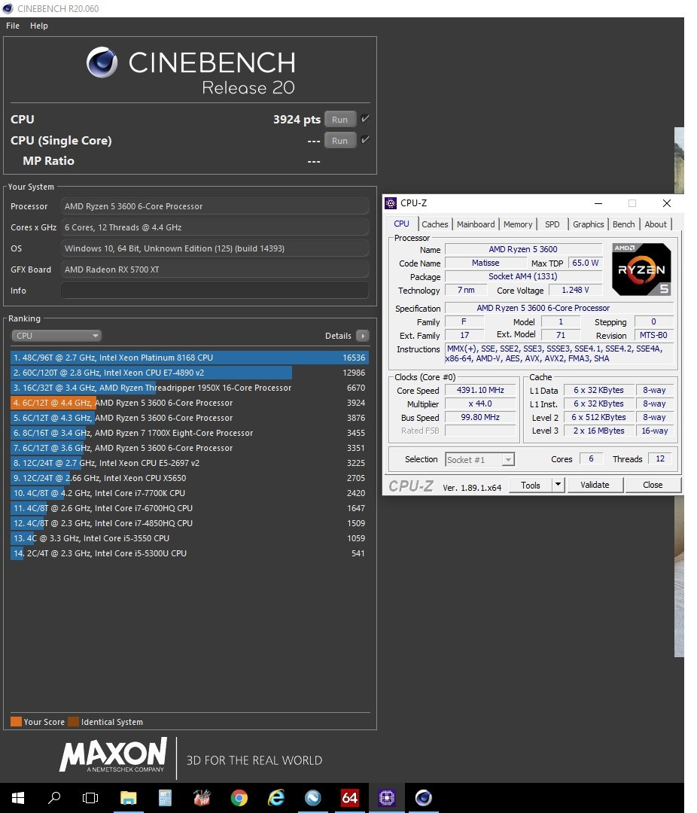Click the Processor field showing Ryzen 5 3600
The image size is (697, 813).
(x=215, y=206)
